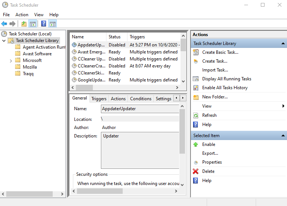Click the tab strip scroll-right arrow
This screenshot has width=287, height=206.
pyautogui.click(x=183, y=98)
